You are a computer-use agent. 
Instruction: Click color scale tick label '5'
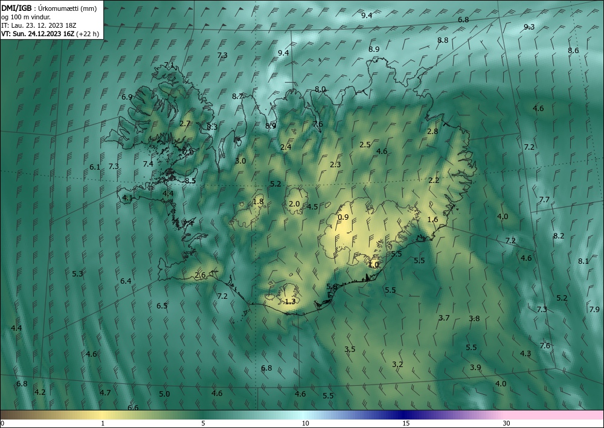click(x=203, y=423)
